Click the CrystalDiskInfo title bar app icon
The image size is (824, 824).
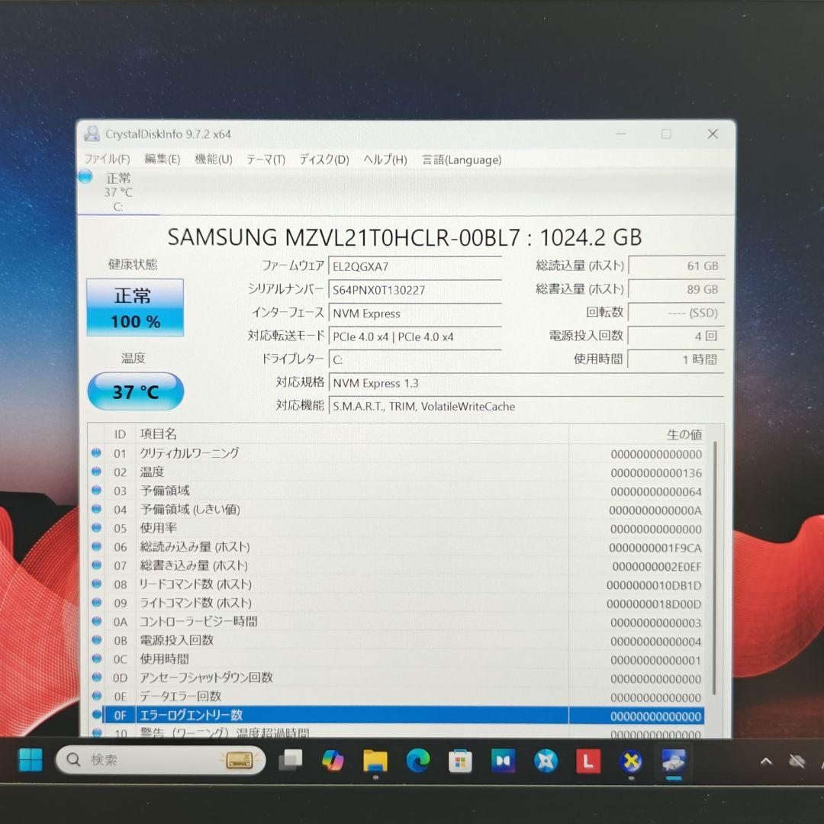point(92,134)
